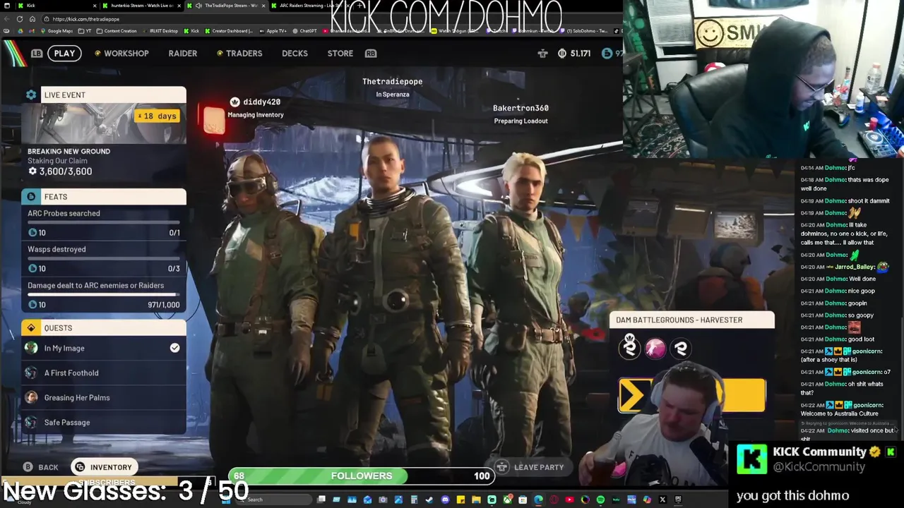The width and height of the screenshot is (904, 508).
Task: Click the Wasps destroyed progress bar
Action: coord(103,258)
